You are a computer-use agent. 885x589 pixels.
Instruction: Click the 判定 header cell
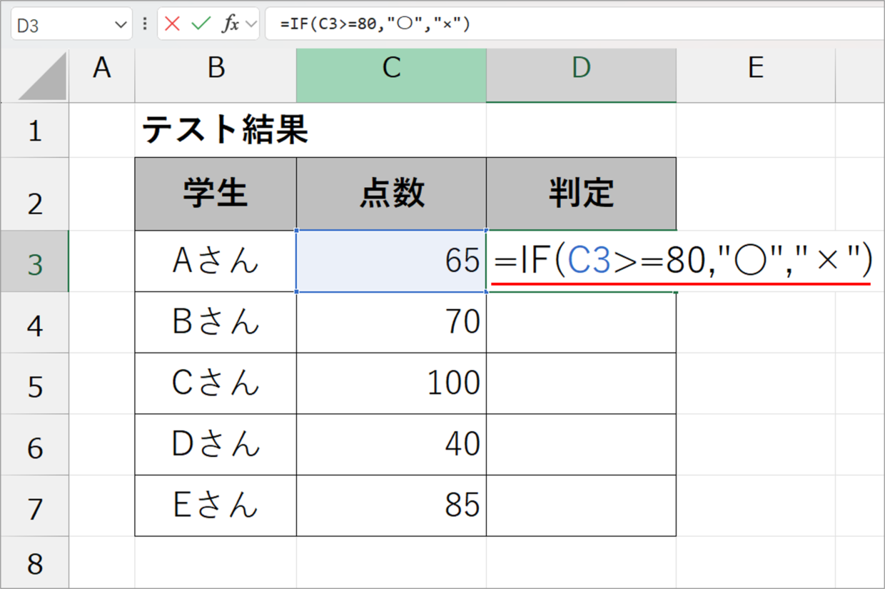(582, 194)
